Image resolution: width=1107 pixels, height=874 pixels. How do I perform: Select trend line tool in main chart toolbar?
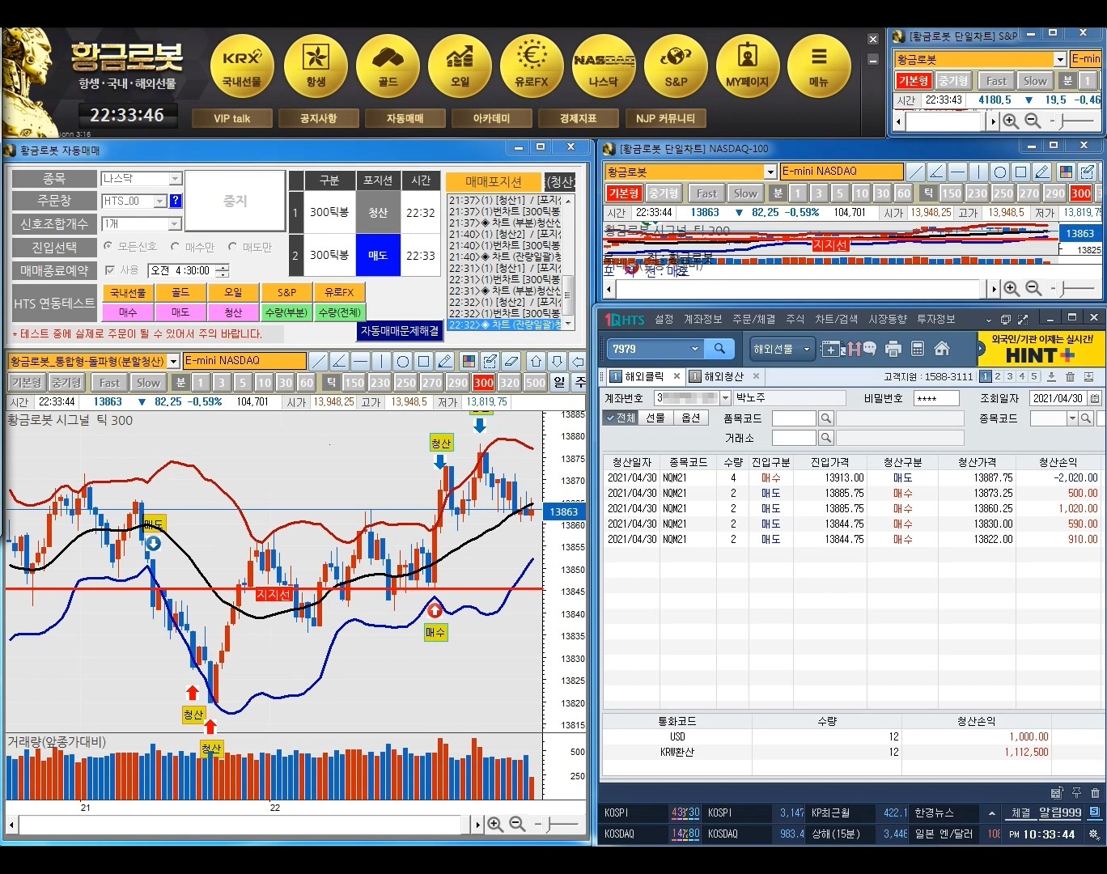point(319,361)
